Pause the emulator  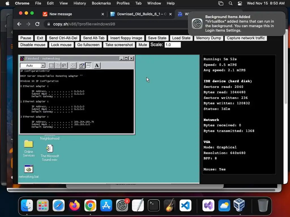point(26,38)
